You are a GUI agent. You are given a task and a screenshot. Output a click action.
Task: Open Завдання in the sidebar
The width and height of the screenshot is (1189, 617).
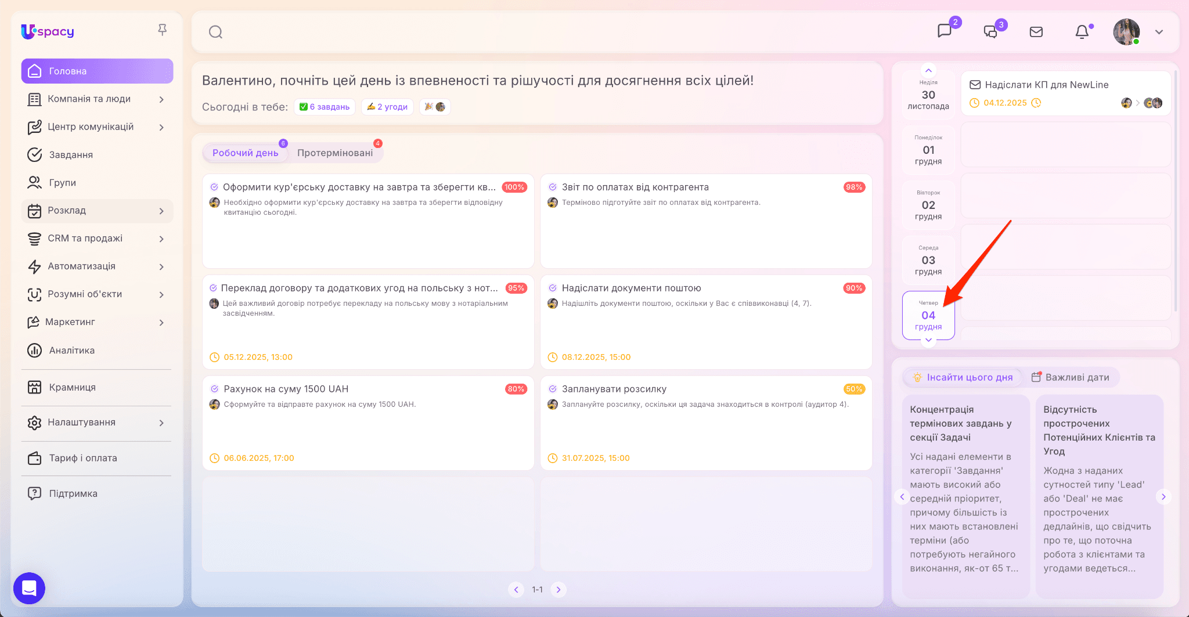(x=97, y=154)
